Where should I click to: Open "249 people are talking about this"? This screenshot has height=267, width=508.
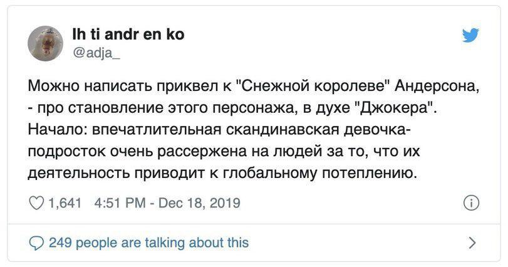pyautogui.click(x=148, y=243)
